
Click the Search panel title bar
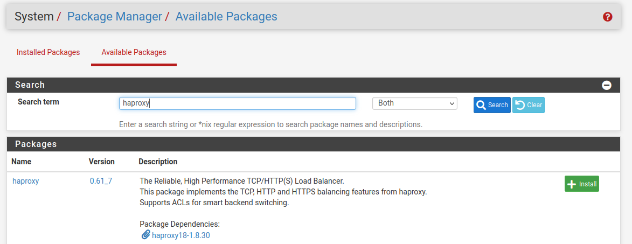pos(30,85)
